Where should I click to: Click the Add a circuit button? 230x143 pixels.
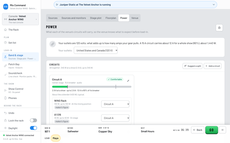click(212, 66)
